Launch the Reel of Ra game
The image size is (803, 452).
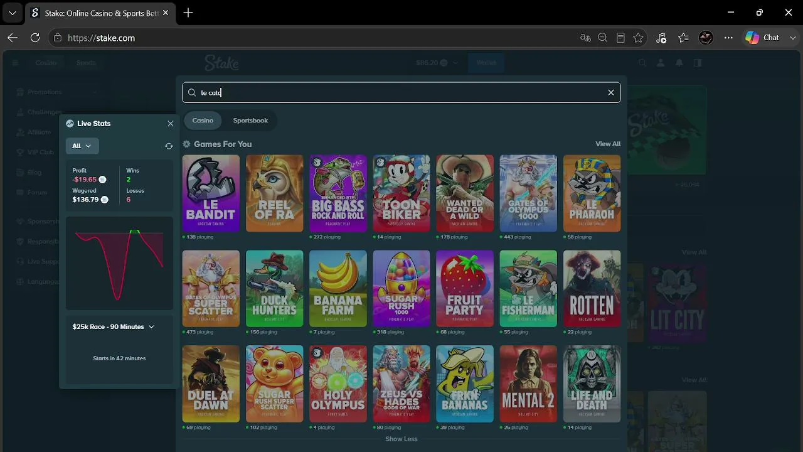point(274,193)
